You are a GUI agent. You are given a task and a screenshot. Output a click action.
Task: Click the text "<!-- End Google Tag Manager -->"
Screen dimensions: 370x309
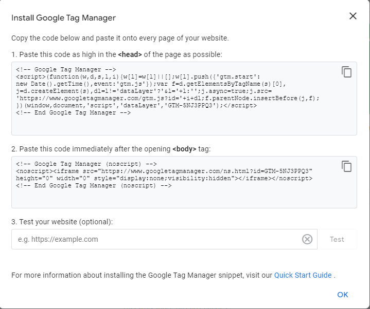click(x=73, y=113)
